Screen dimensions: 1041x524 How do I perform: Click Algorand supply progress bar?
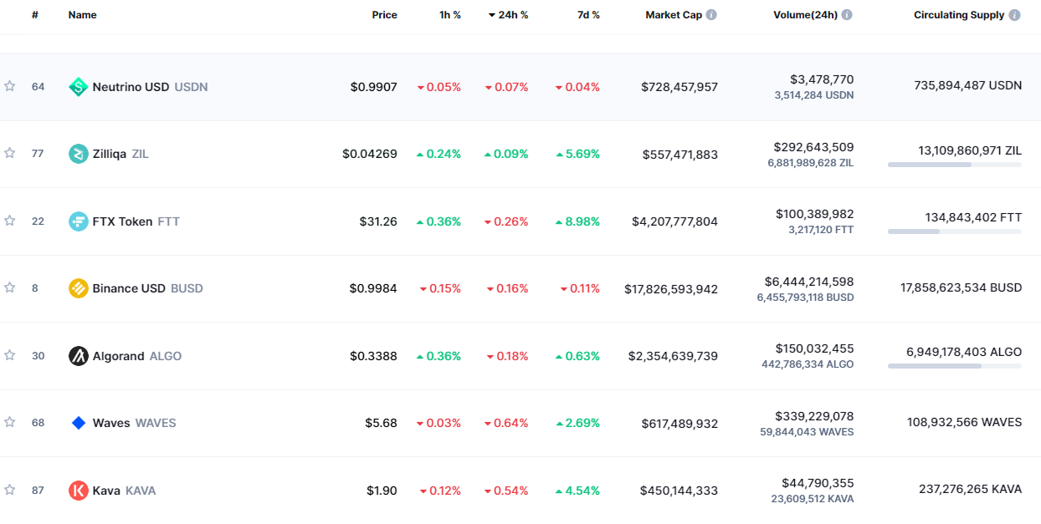955,366
